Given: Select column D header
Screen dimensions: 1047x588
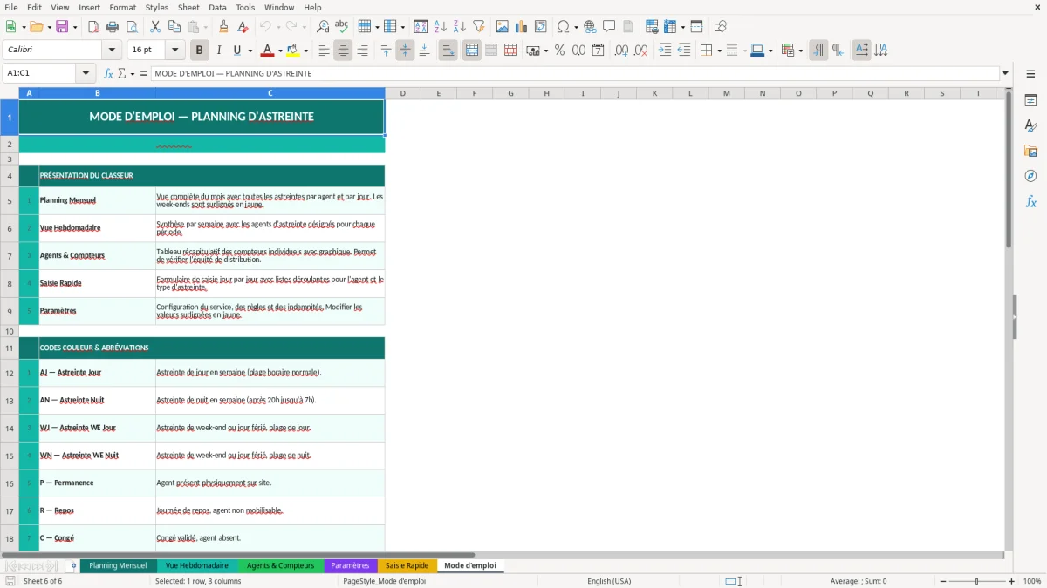Looking at the screenshot, I should pyautogui.click(x=402, y=93).
